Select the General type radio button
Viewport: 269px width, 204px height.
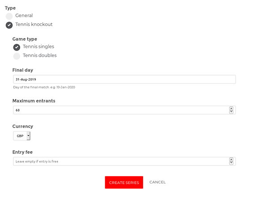click(x=9, y=16)
